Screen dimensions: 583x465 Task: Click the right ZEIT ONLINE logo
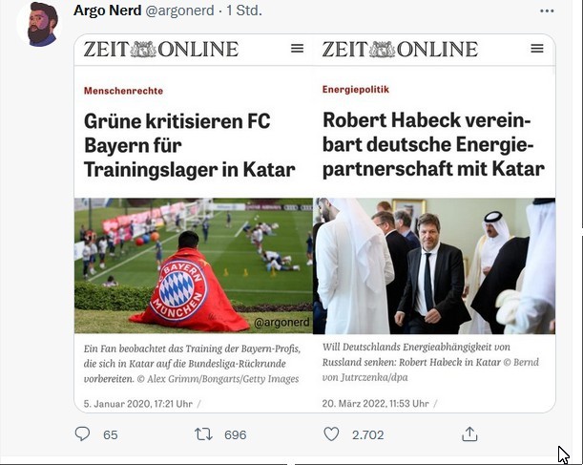[x=400, y=49]
